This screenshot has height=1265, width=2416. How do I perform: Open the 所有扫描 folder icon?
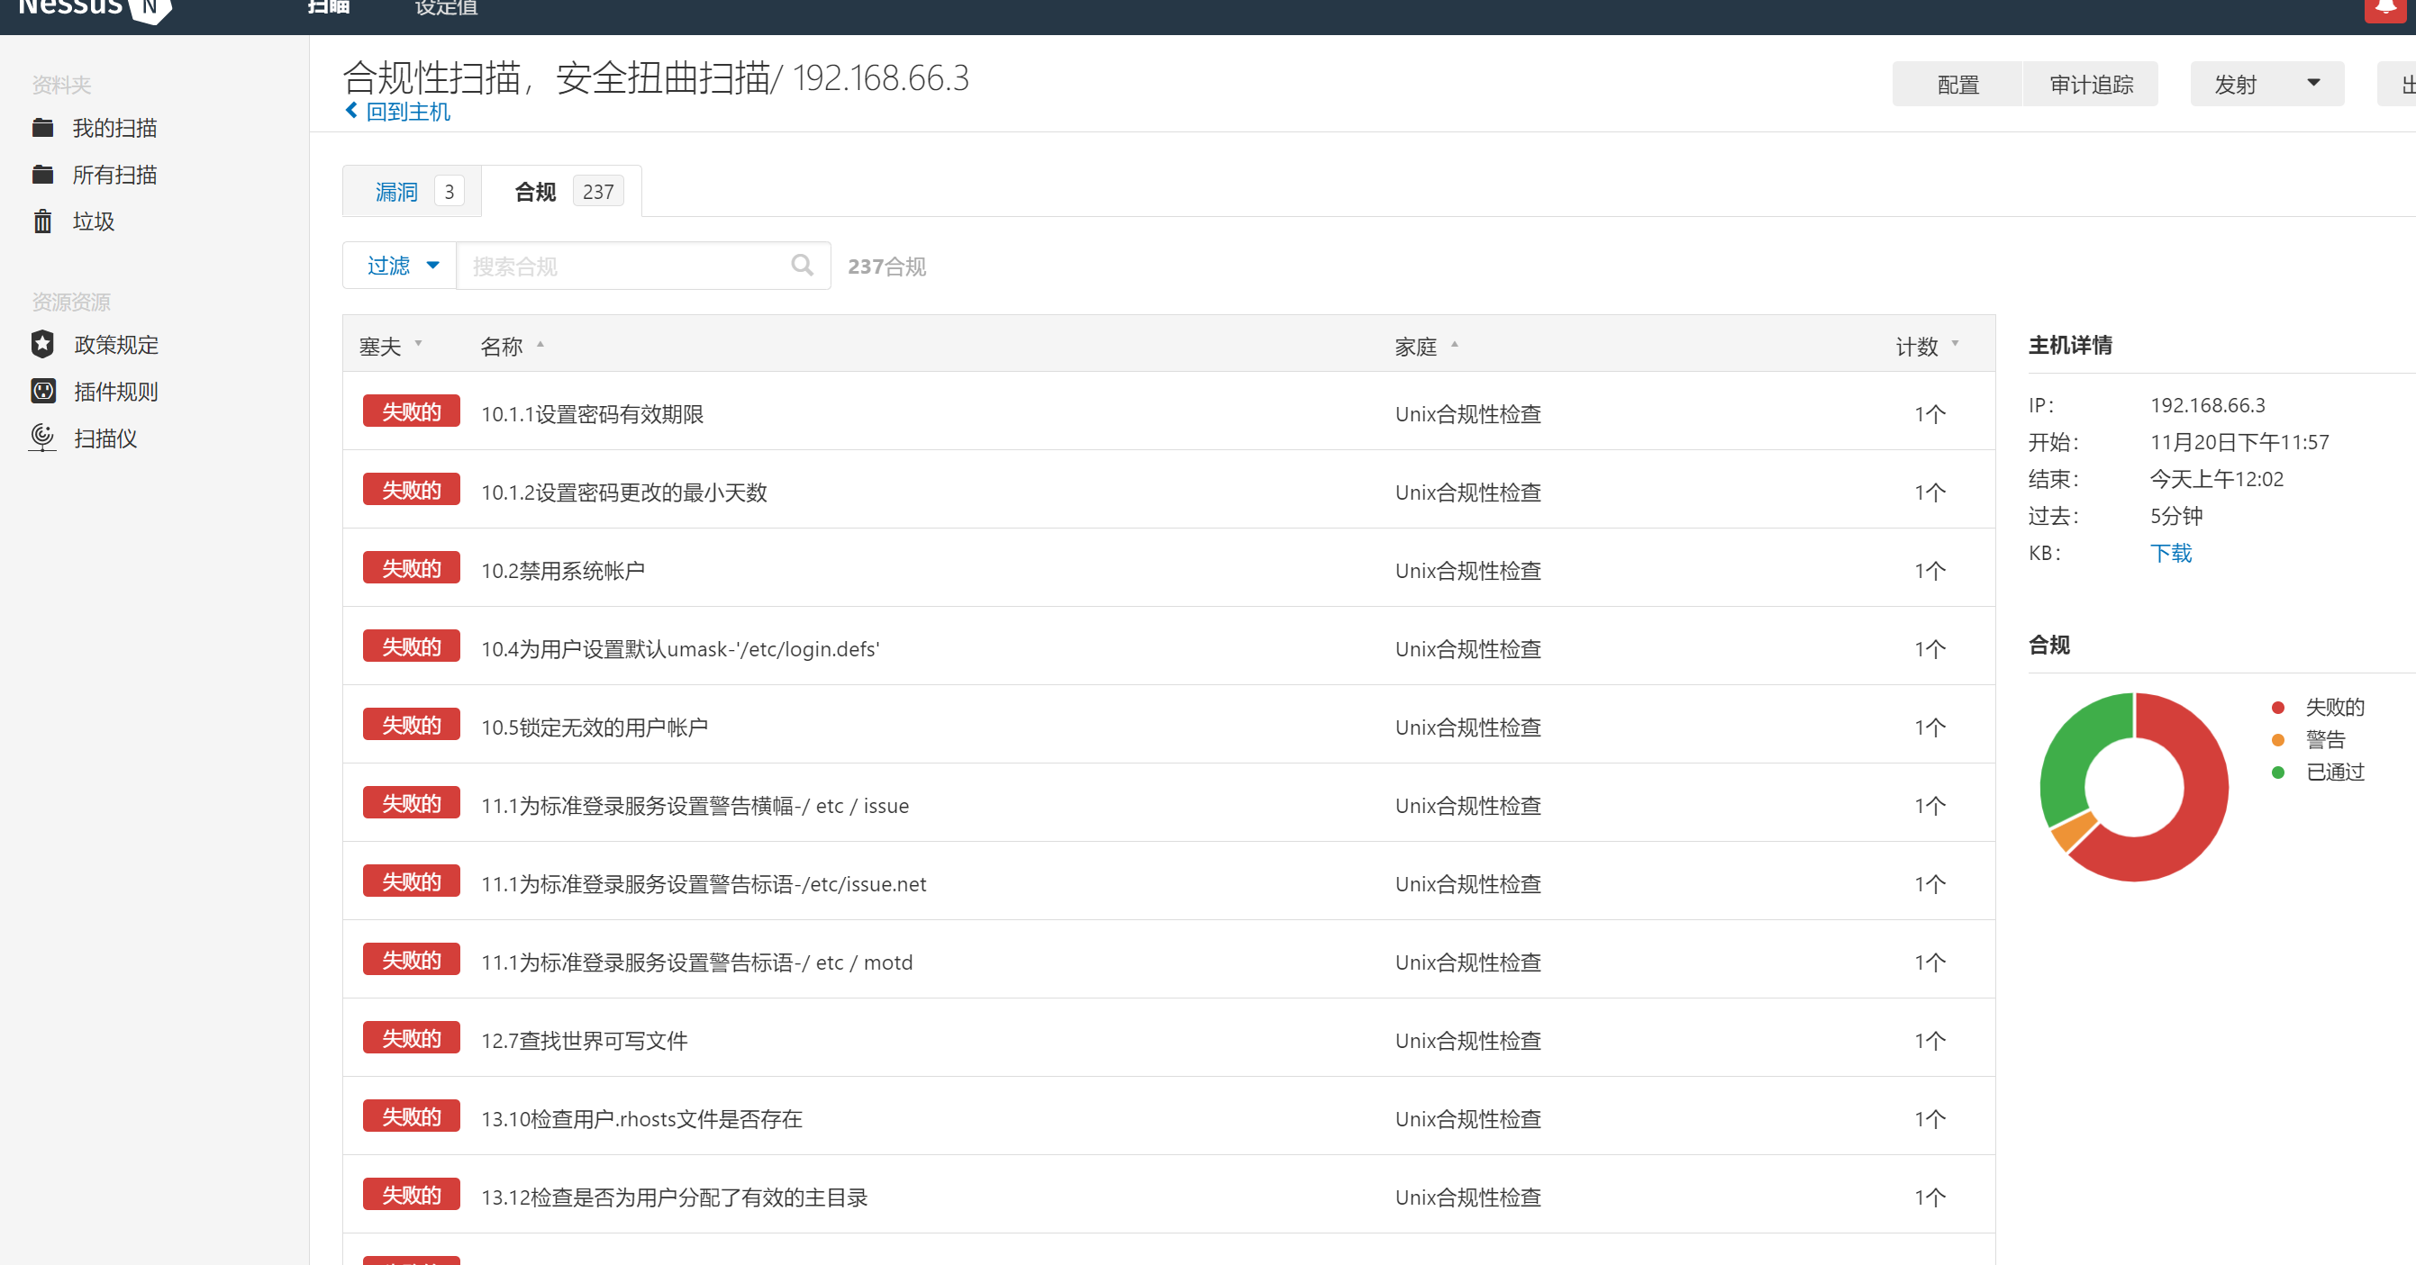click(42, 175)
